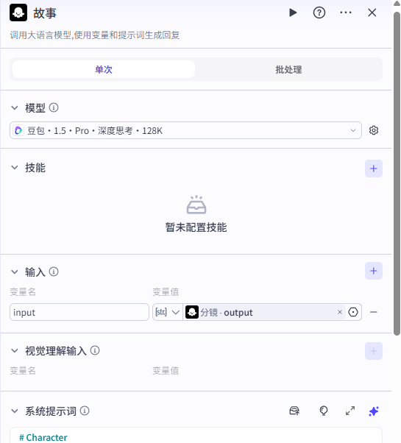Screen dimensions: 401x443
Task: Collapse the 输入 section
Action: point(15,272)
